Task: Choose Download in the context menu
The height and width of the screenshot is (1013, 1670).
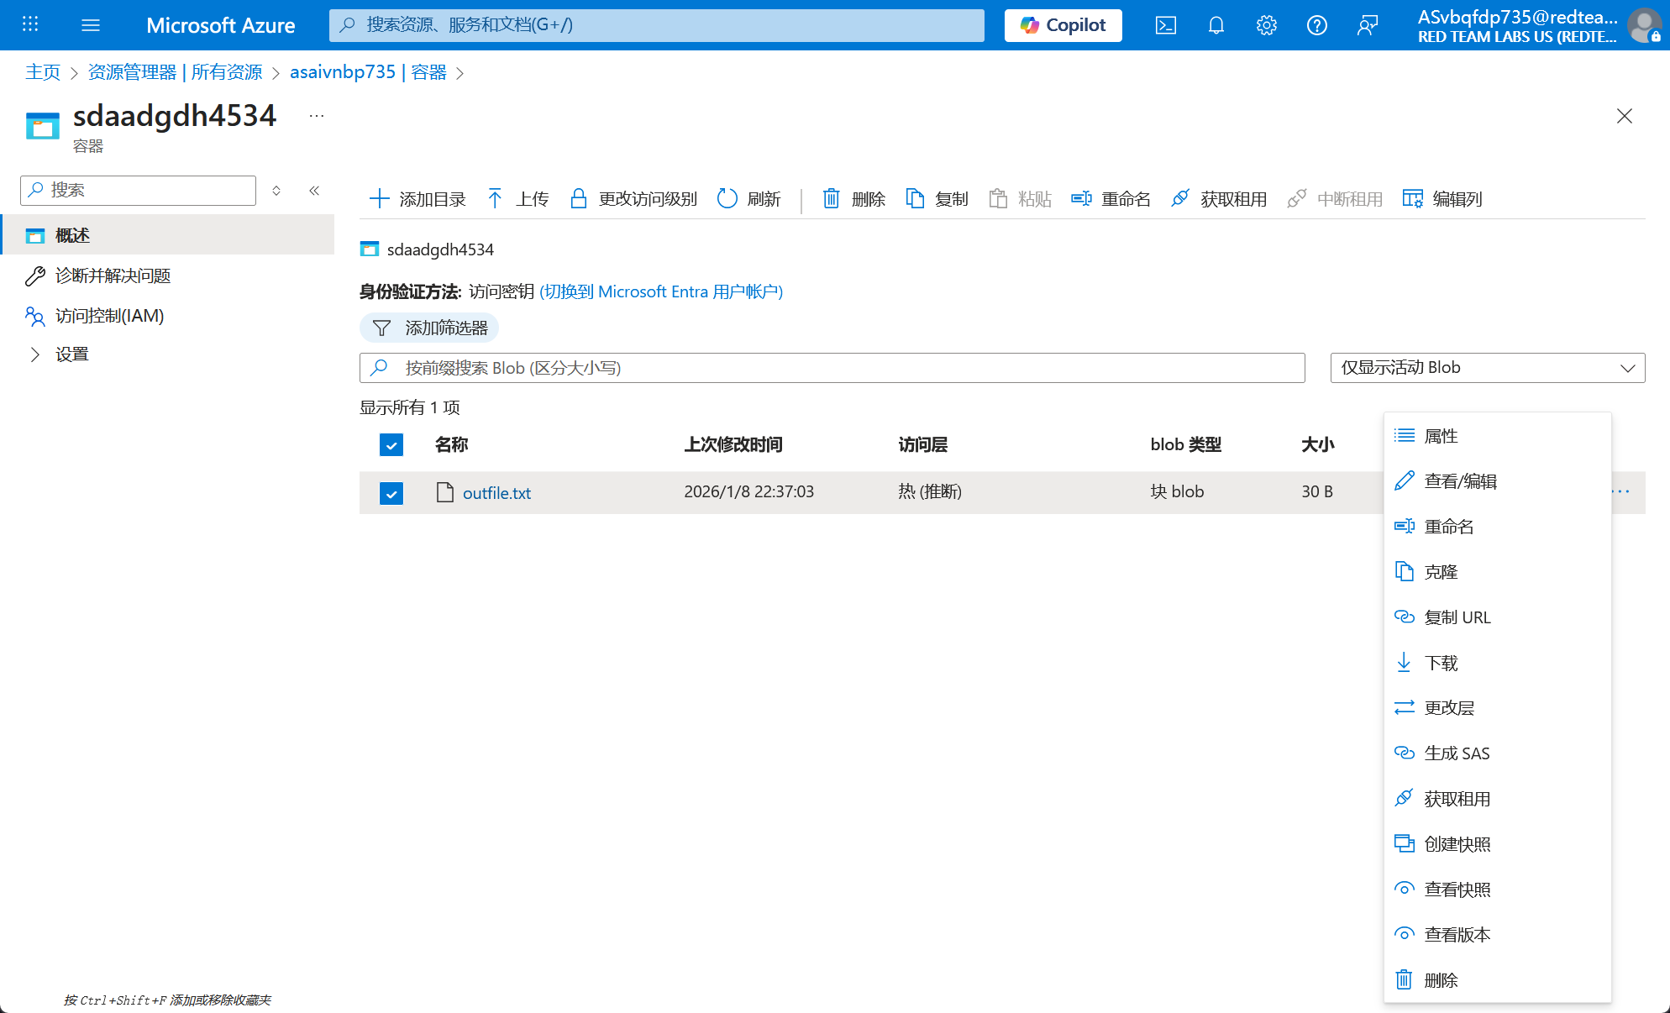Action: click(x=1441, y=663)
